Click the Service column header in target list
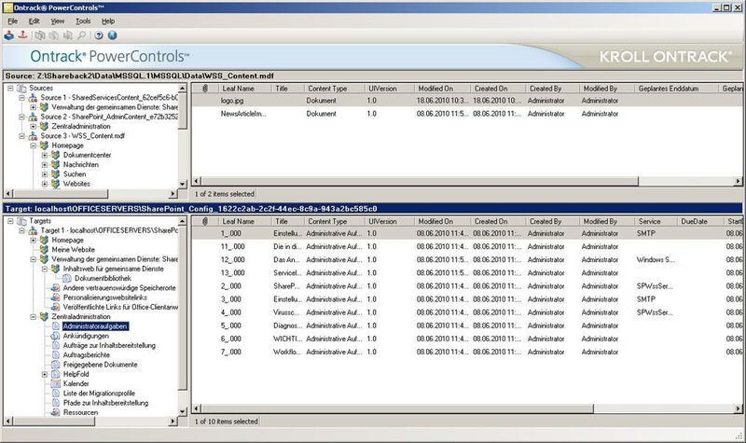Image resolution: width=746 pixels, height=443 pixels. coord(656,221)
